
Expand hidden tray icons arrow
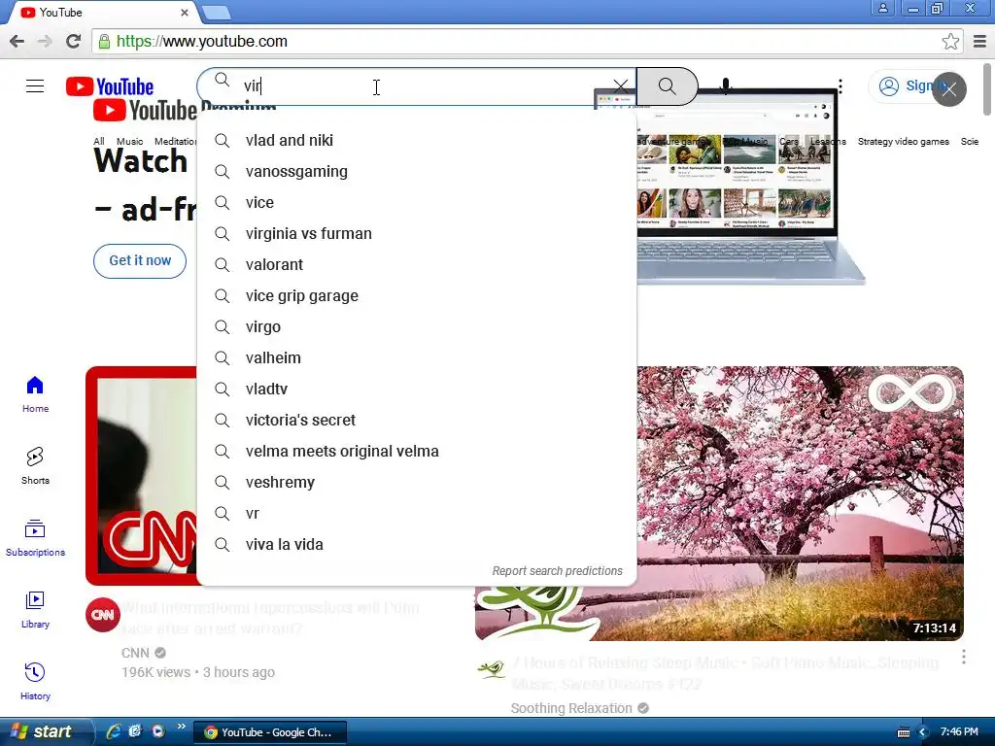(924, 732)
